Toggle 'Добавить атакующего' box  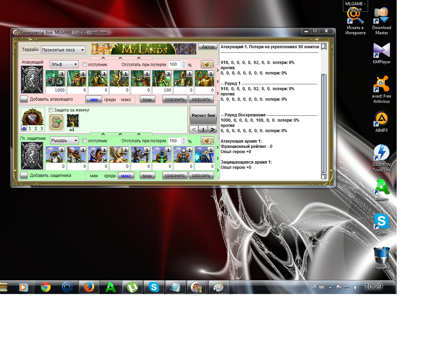click(x=24, y=99)
